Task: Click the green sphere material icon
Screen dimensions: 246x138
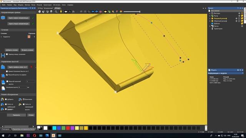Action: coord(109,11)
